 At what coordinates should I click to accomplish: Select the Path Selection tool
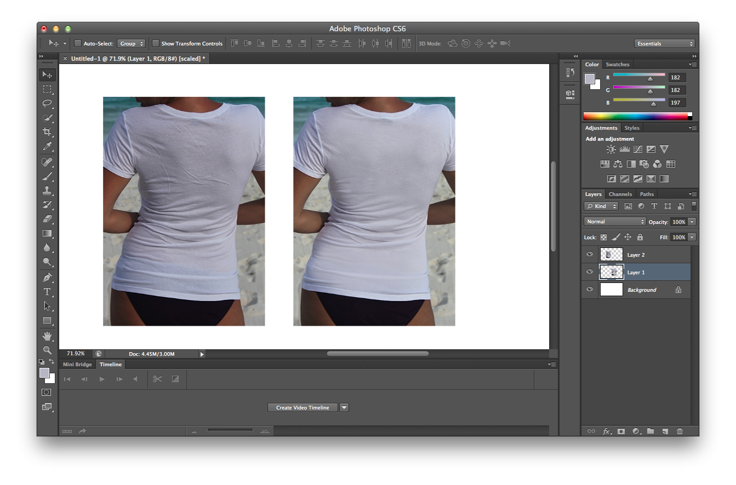tap(47, 306)
